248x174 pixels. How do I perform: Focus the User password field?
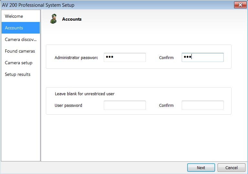click(124, 105)
